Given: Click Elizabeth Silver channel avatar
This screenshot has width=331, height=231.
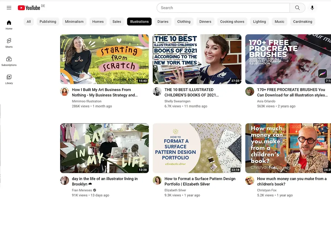Looking at the screenshot, I should click(x=157, y=180).
